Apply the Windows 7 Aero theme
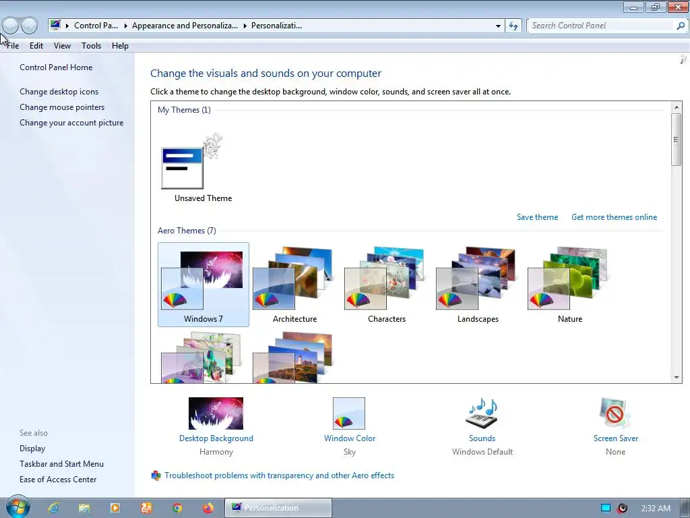Screen dimensions: 690x518 point(203,284)
